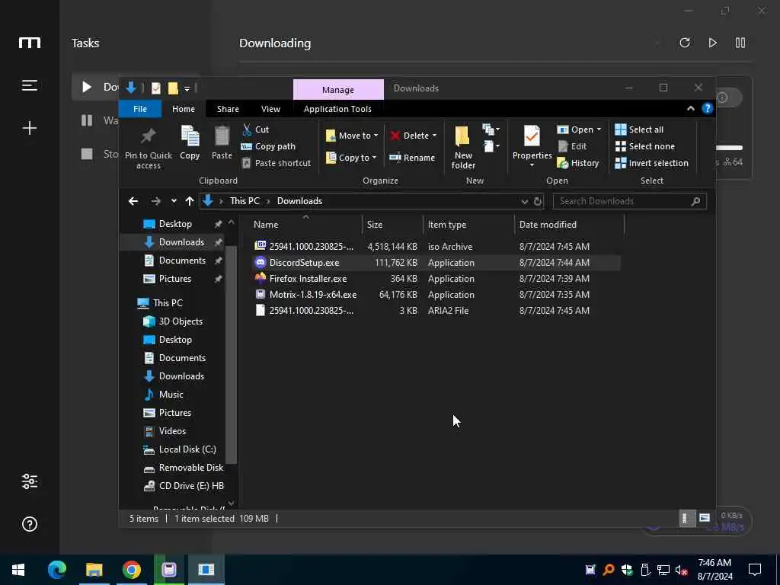
Task: Add a new task in Motrix
Action: (30, 128)
